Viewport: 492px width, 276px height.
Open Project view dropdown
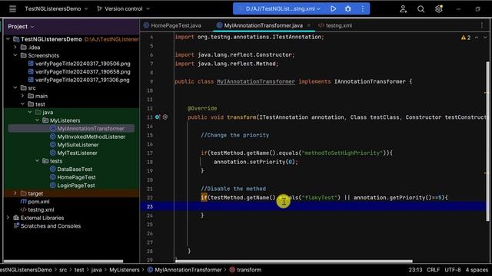[x=21, y=27]
